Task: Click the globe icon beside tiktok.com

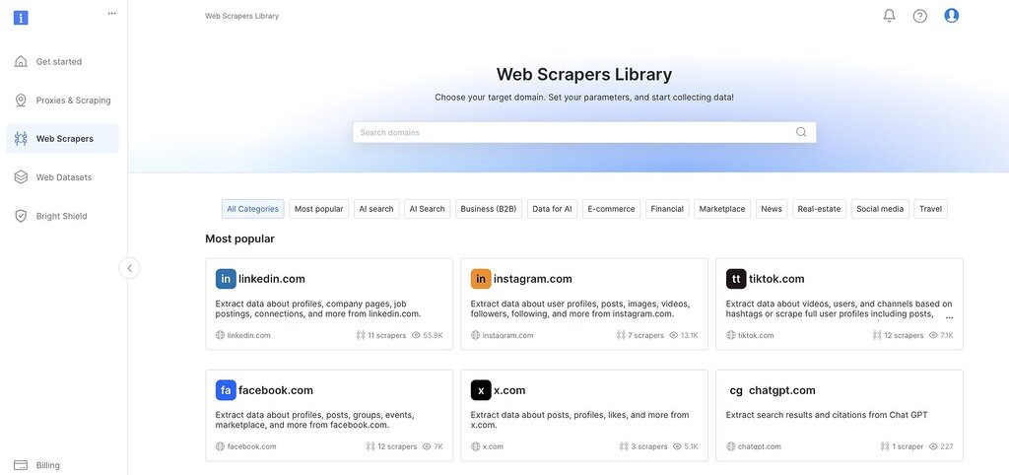Action: (731, 335)
